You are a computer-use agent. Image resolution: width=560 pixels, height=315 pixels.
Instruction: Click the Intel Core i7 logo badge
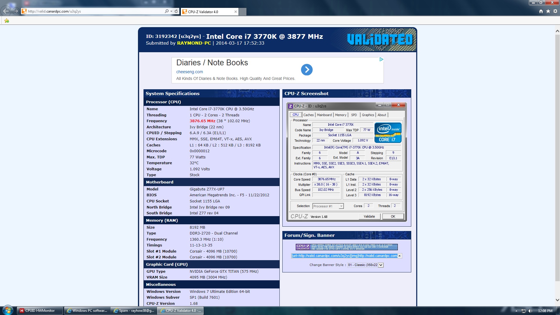[388, 132]
